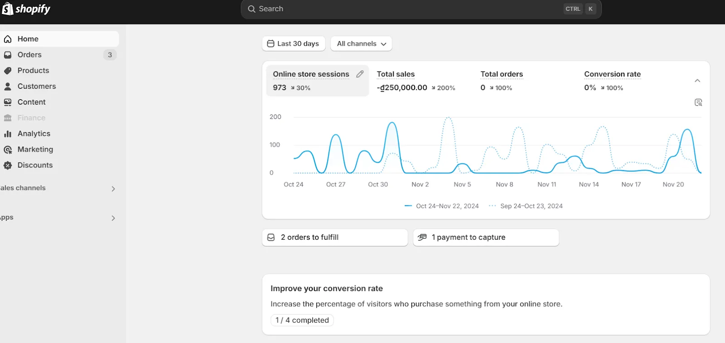The width and height of the screenshot is (725, 343).
Task: Select the Online store sessions metric card
Action: (x=318, y=81)
